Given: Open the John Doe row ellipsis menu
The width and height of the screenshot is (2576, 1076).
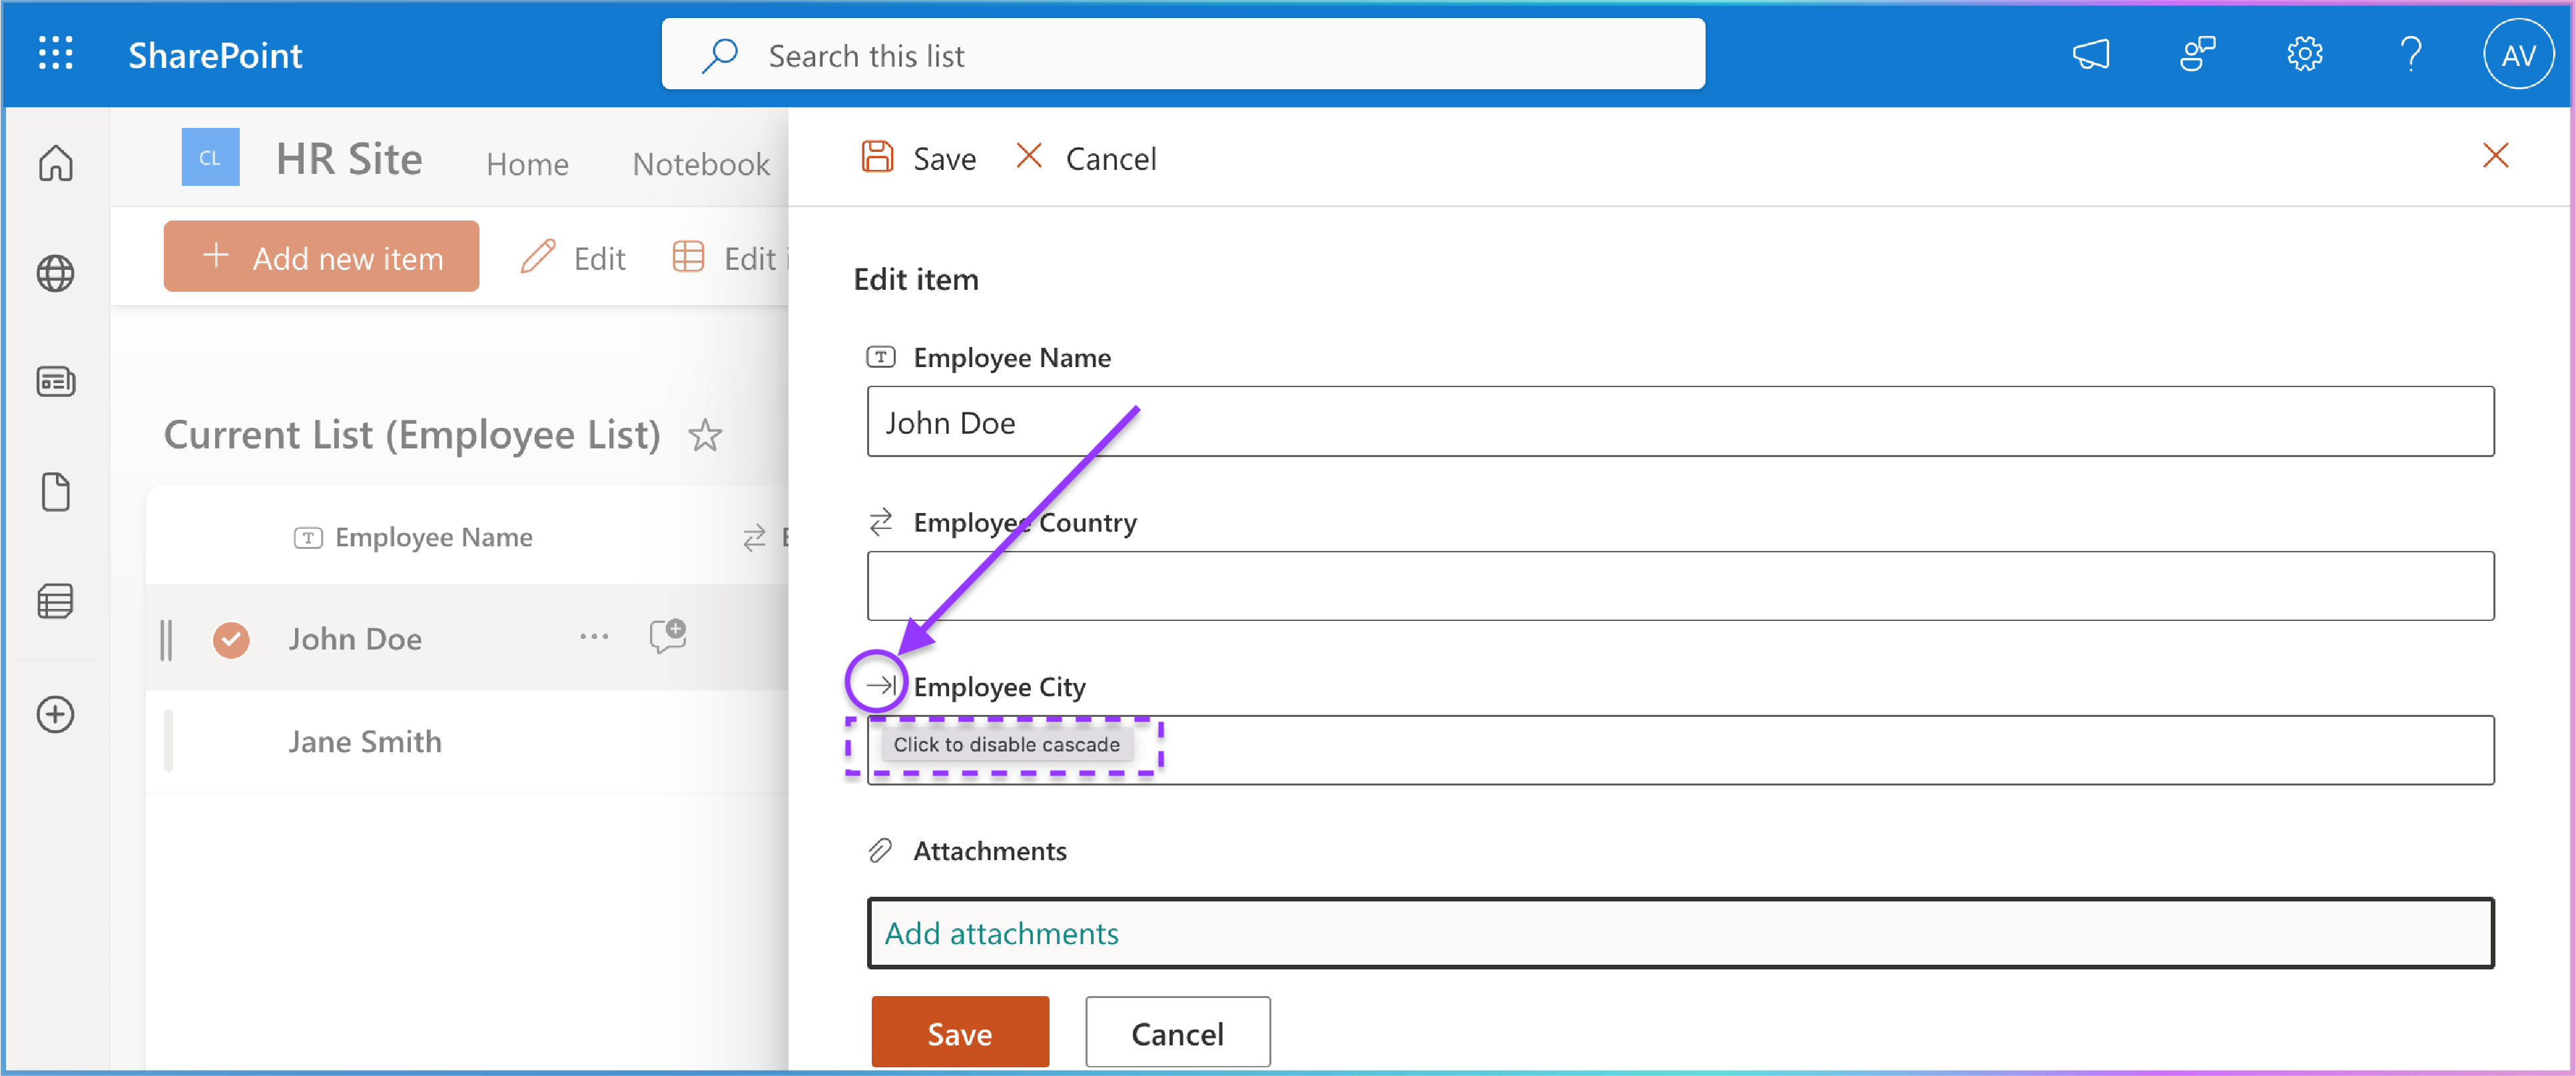Looking at the screenshot, I should (x=594, y=637).
